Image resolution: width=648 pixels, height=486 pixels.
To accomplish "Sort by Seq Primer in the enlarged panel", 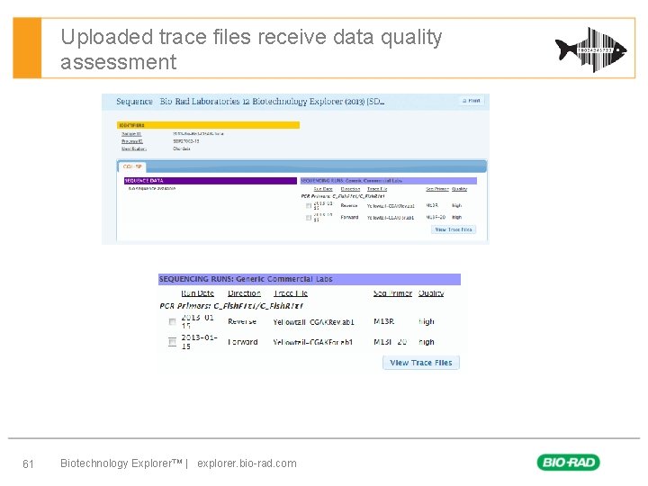I will tap(392, 293).
